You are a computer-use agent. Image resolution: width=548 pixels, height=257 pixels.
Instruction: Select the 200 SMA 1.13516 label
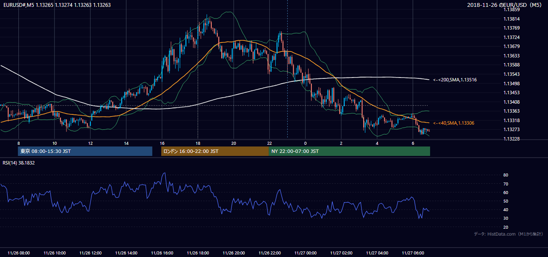pyautogui.click(x=455, y=80)
